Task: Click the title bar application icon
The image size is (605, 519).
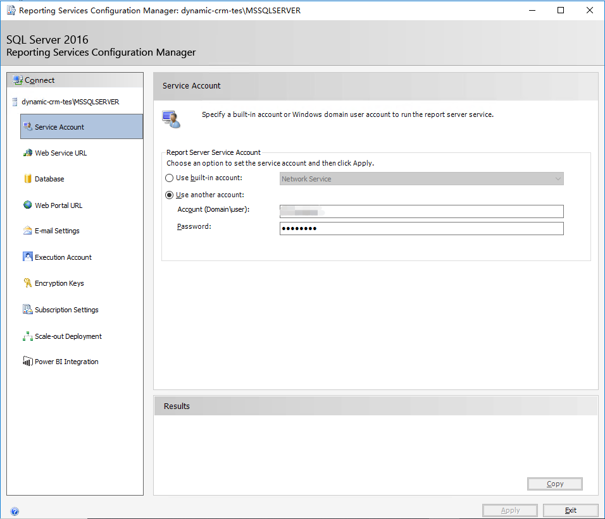Action: pos(11,10)
